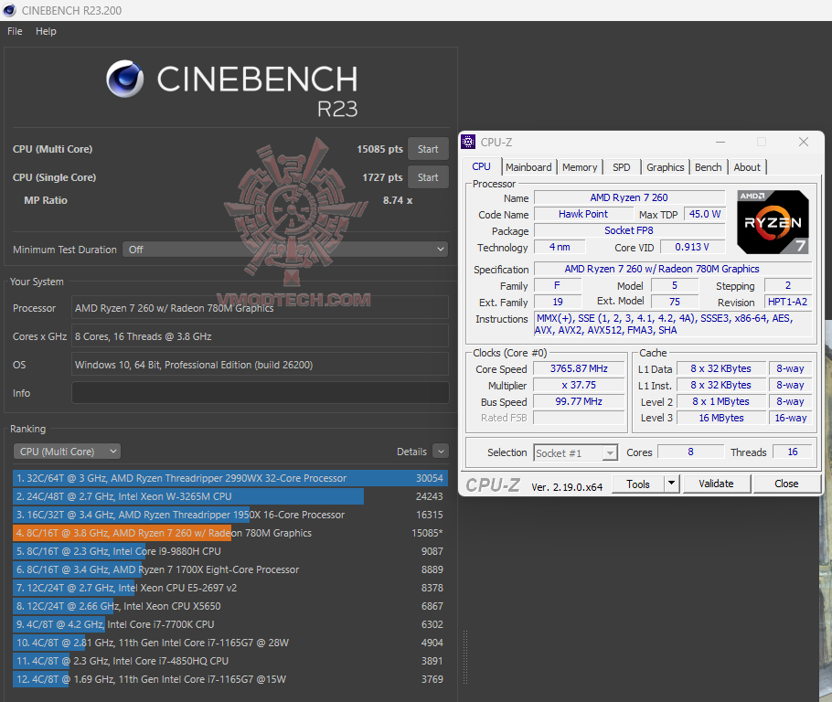Switch to the Memory tab in CPU-Z
This screenshot has width=832, height=702.
580,167
